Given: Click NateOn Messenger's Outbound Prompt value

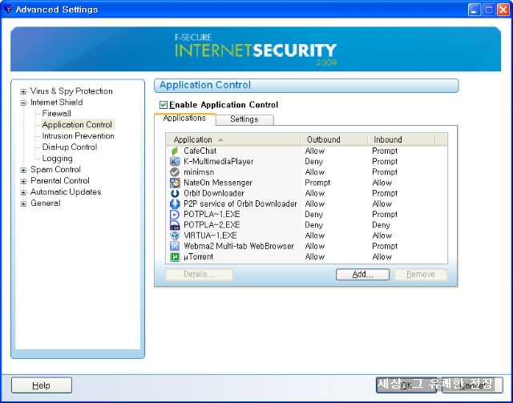Looking at the screenshot, I should [317, 183].
